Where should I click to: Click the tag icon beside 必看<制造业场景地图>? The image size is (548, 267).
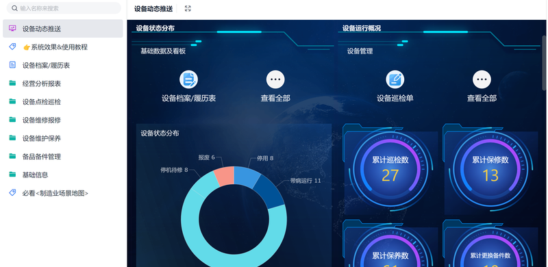click(x=12, y=192)
